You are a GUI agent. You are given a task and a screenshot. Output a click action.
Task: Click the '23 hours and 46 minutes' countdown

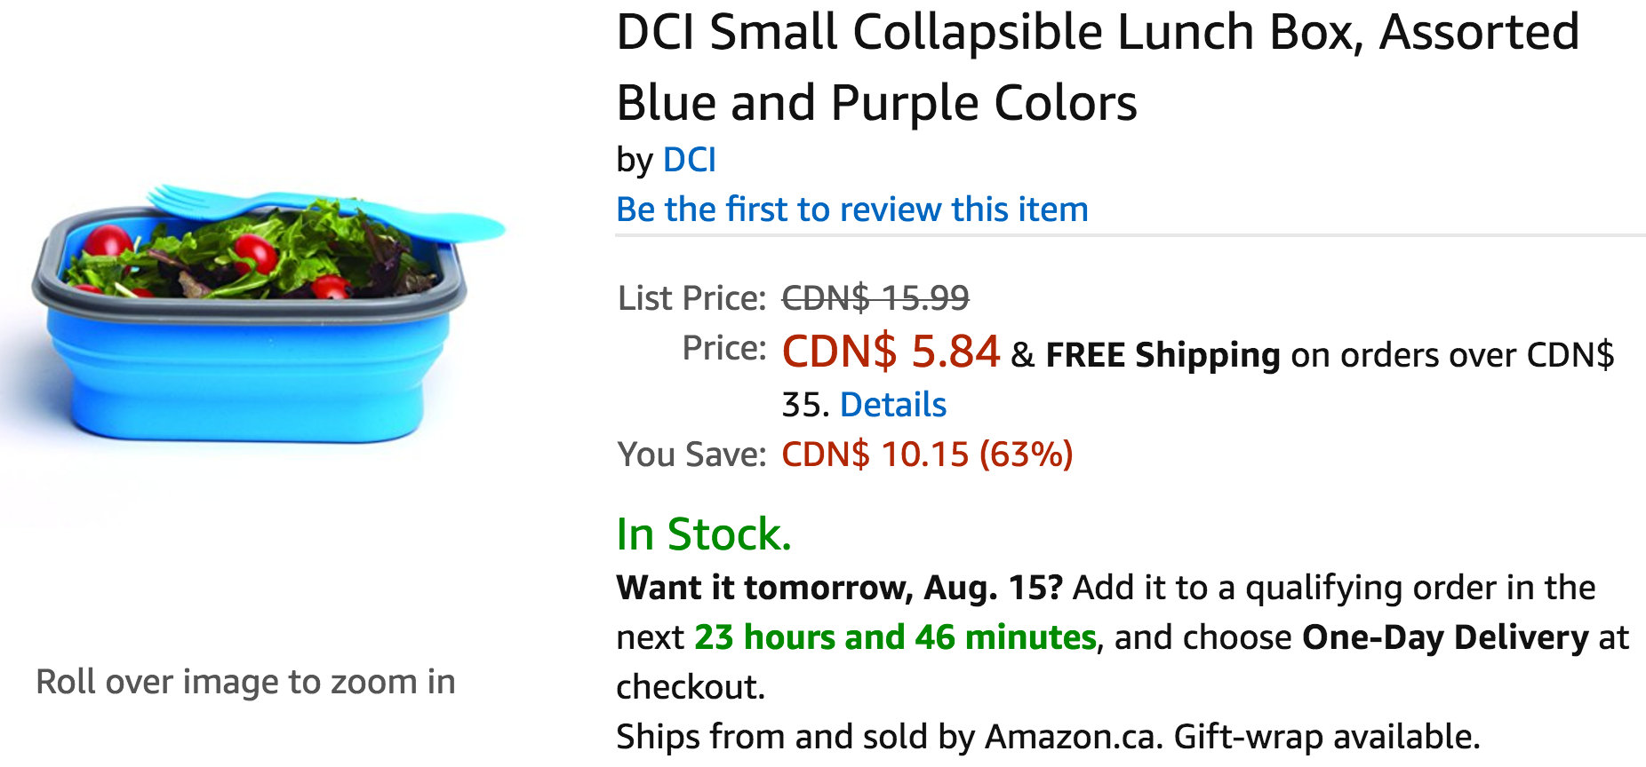(895, 637)
